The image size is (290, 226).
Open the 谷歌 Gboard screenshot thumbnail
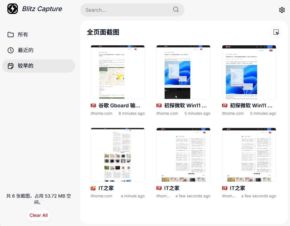[118, 72]
